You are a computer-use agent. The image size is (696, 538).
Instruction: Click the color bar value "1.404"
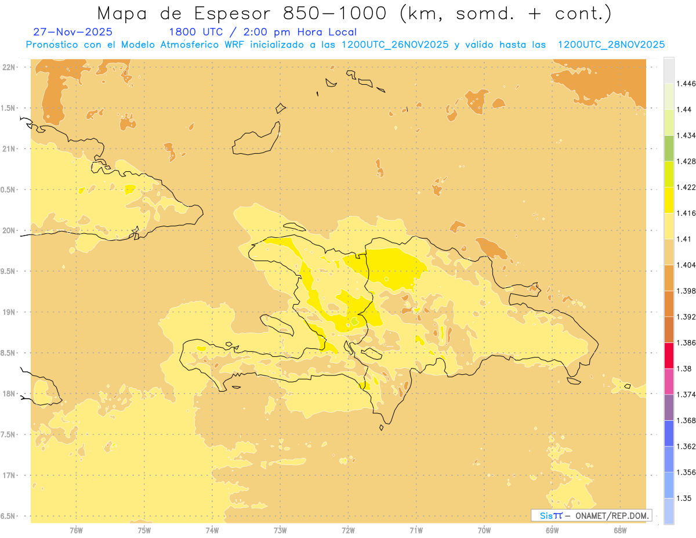(x=686, y=265)
